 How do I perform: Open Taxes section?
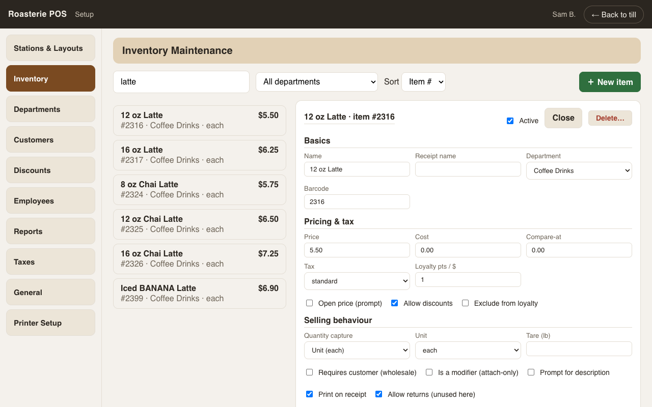pos(50,261)
